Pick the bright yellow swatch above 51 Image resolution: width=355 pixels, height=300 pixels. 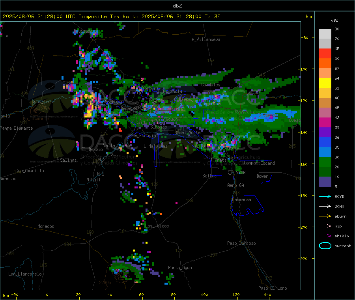(x=325, y=83)
